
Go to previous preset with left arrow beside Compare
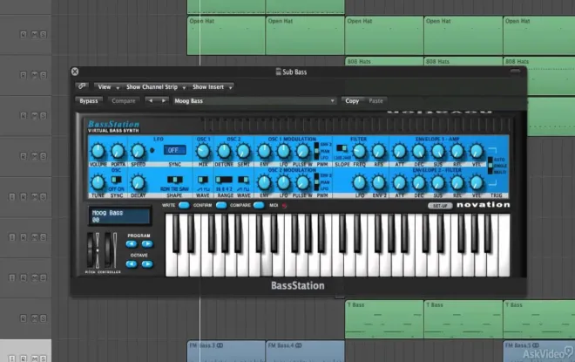pyautogui.click(x=151, y=100)
